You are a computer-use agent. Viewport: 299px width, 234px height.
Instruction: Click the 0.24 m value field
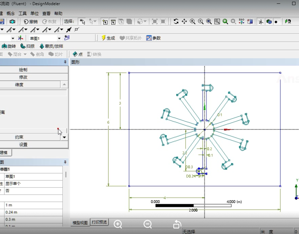click(33, 212)
